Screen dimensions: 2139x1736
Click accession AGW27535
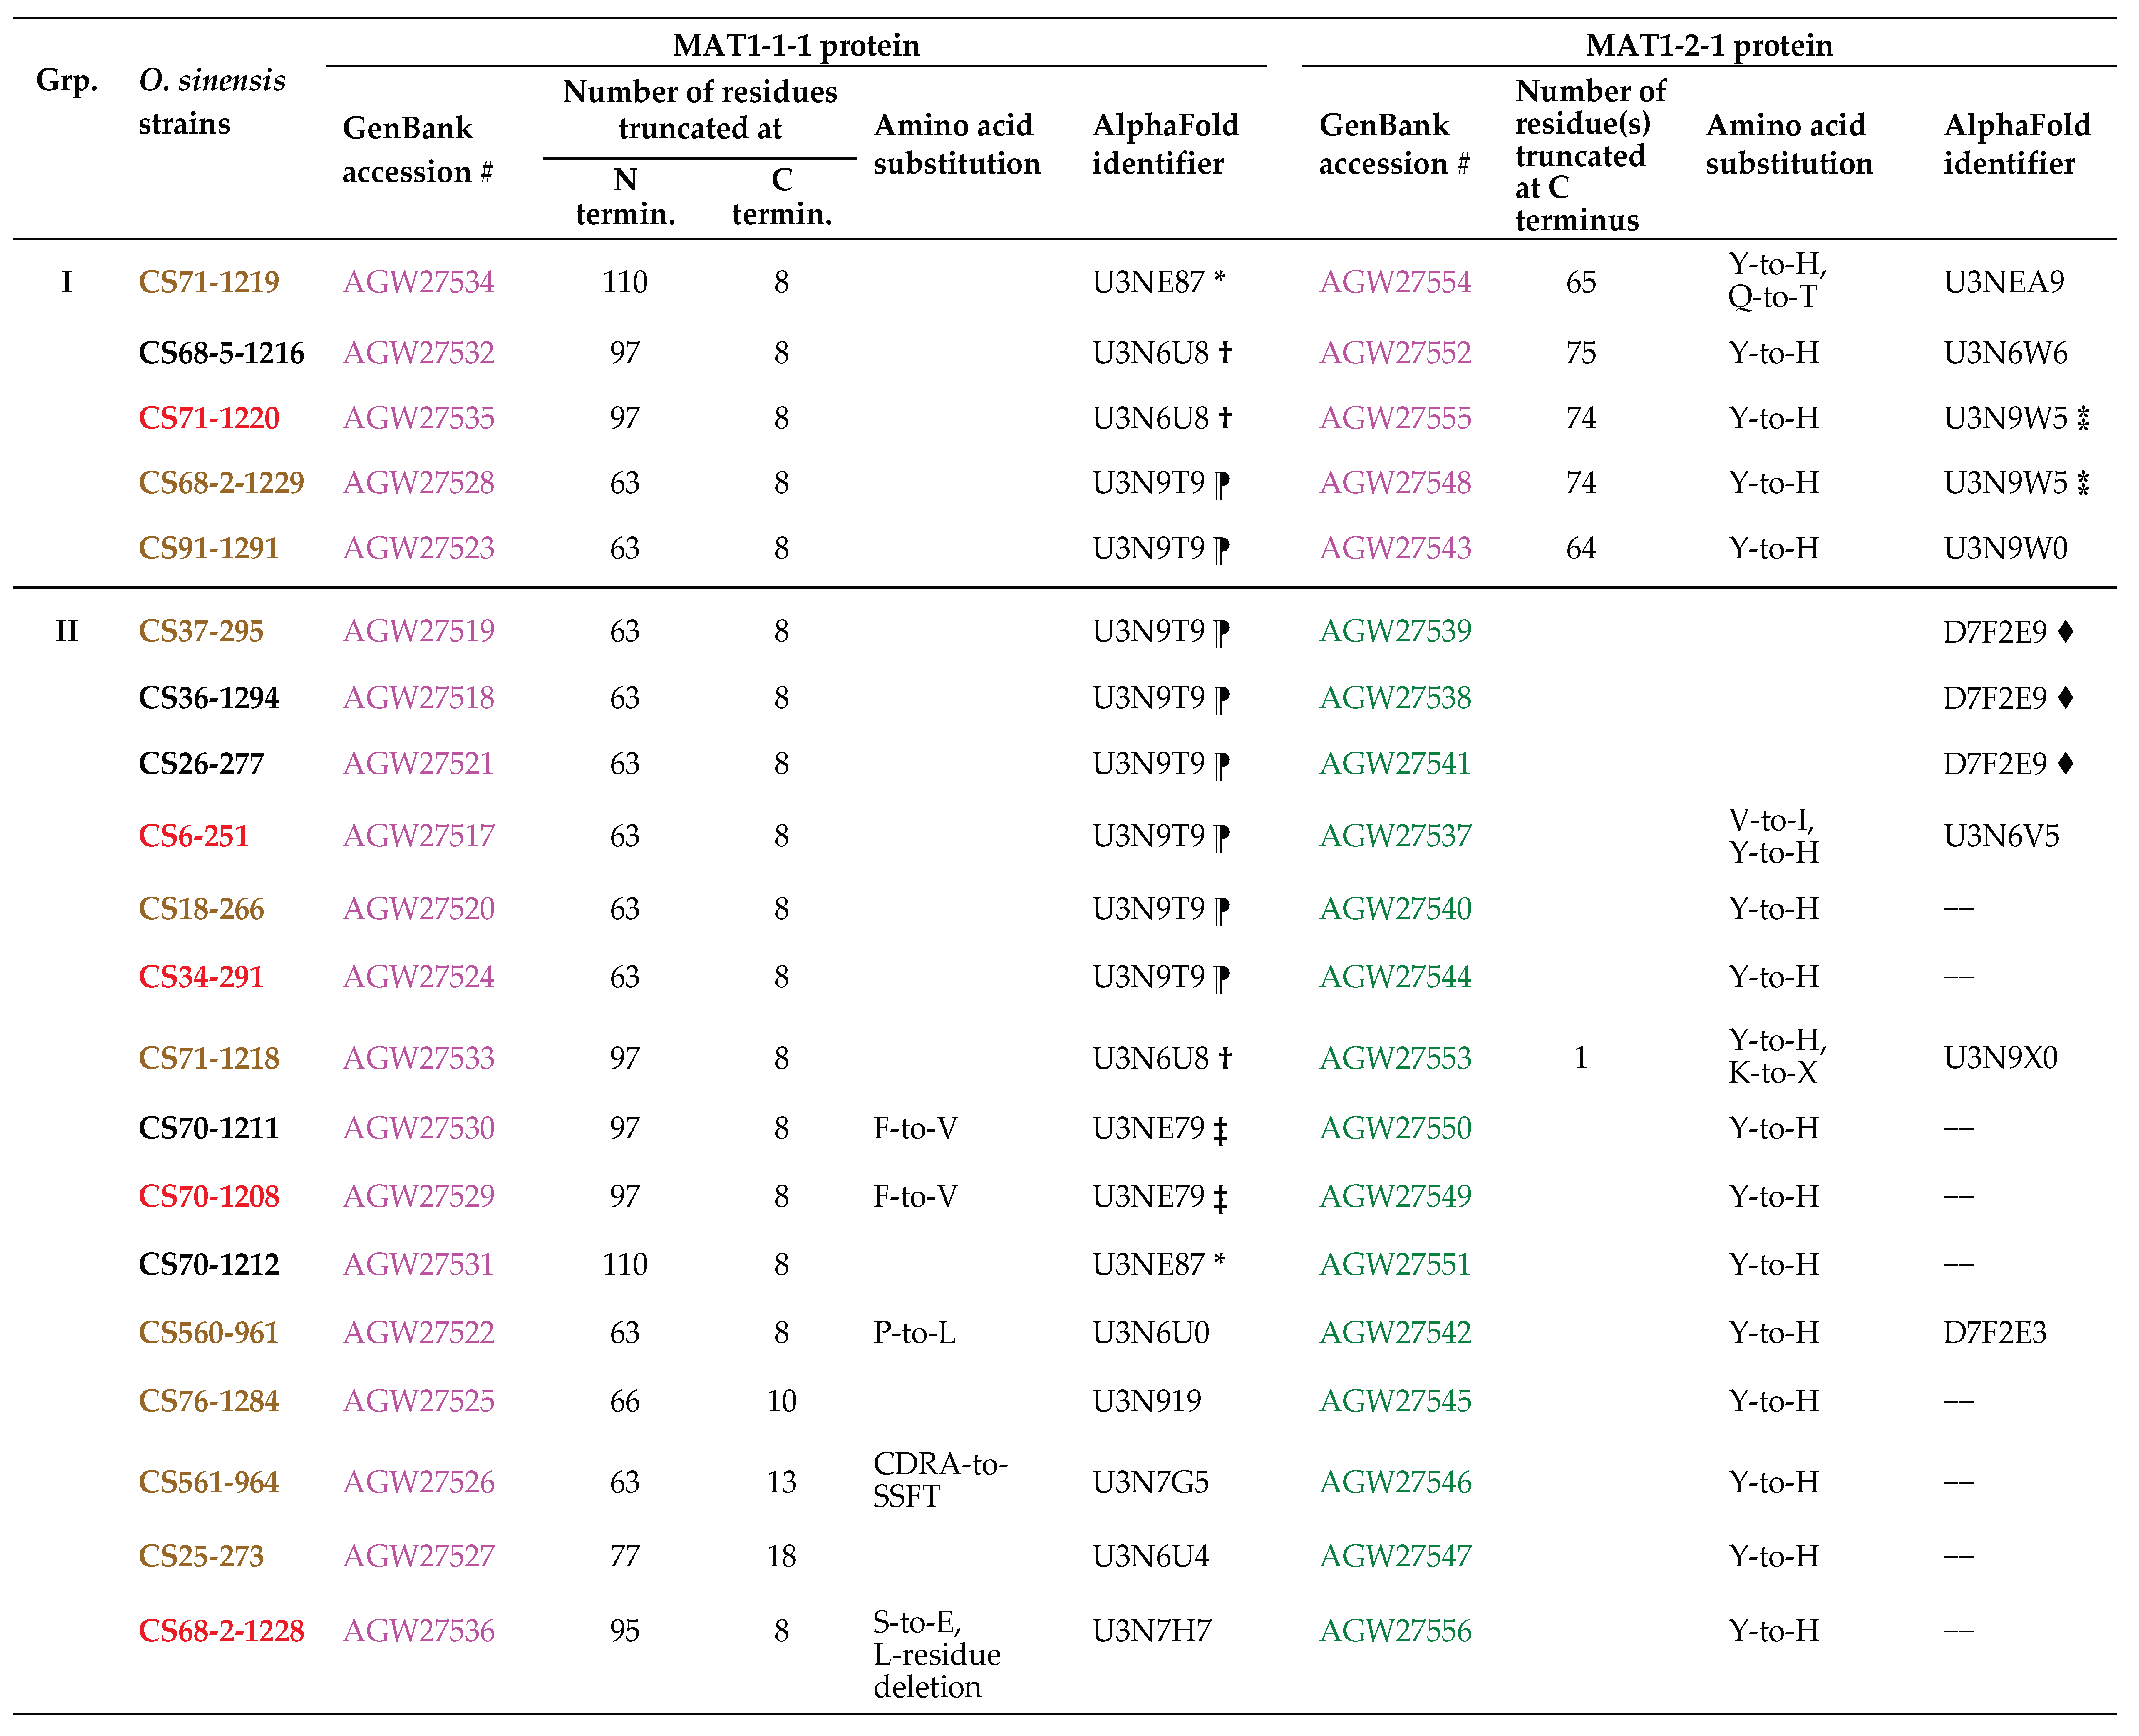(x=418, y=418)
